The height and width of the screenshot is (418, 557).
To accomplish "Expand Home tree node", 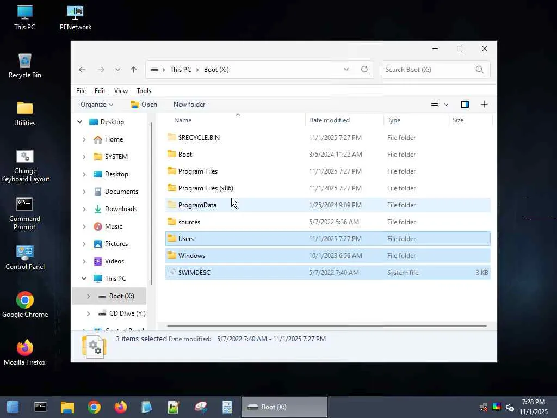I will [x=84, y=139].
